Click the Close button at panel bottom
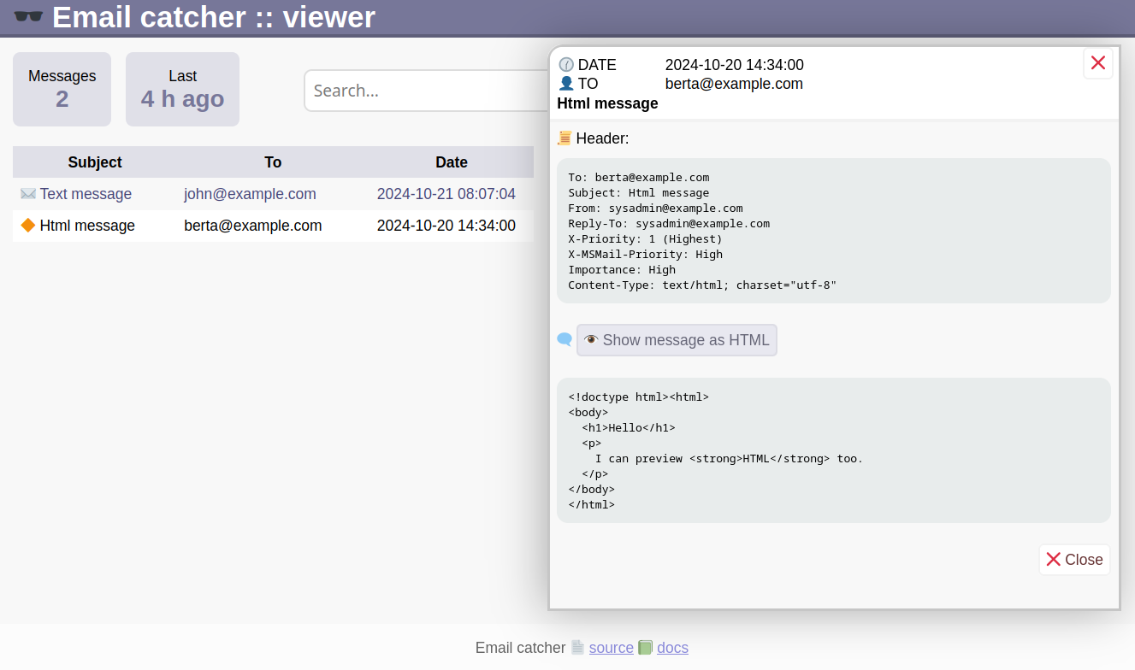The width and height of the screenshot is (1135, 670). click(x=1074, y=560)
